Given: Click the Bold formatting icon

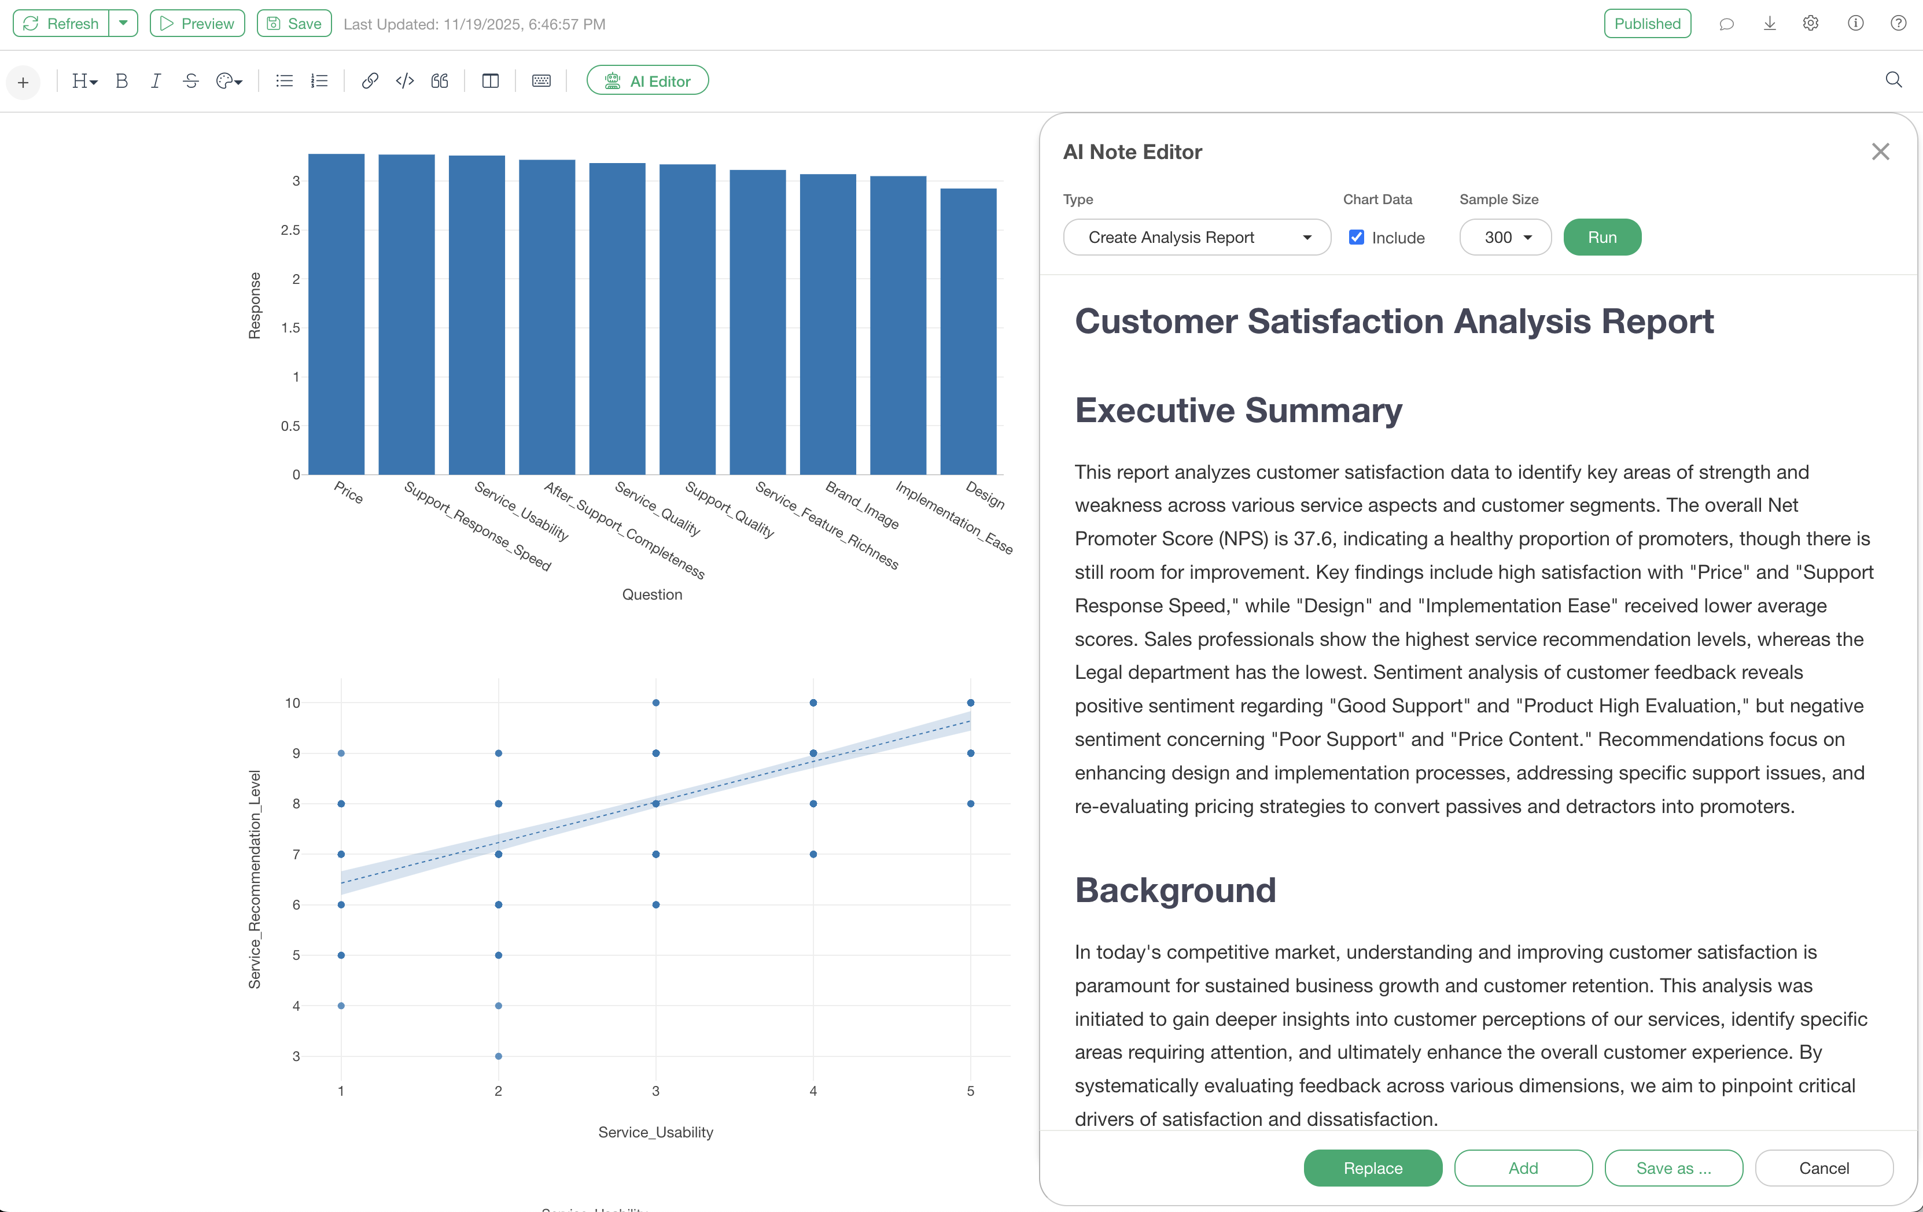Looking at the screenshot, I should (121, 80).
